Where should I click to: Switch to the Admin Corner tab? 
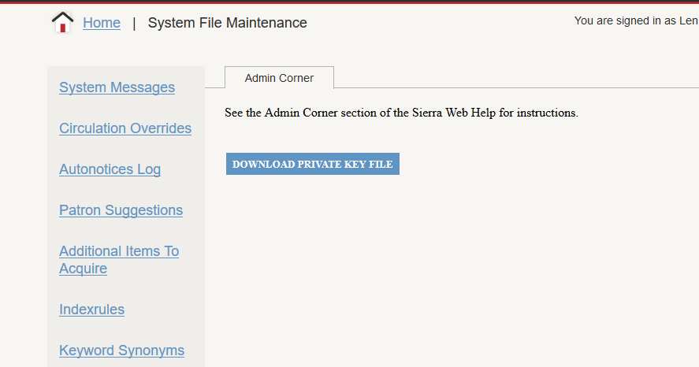279,78
